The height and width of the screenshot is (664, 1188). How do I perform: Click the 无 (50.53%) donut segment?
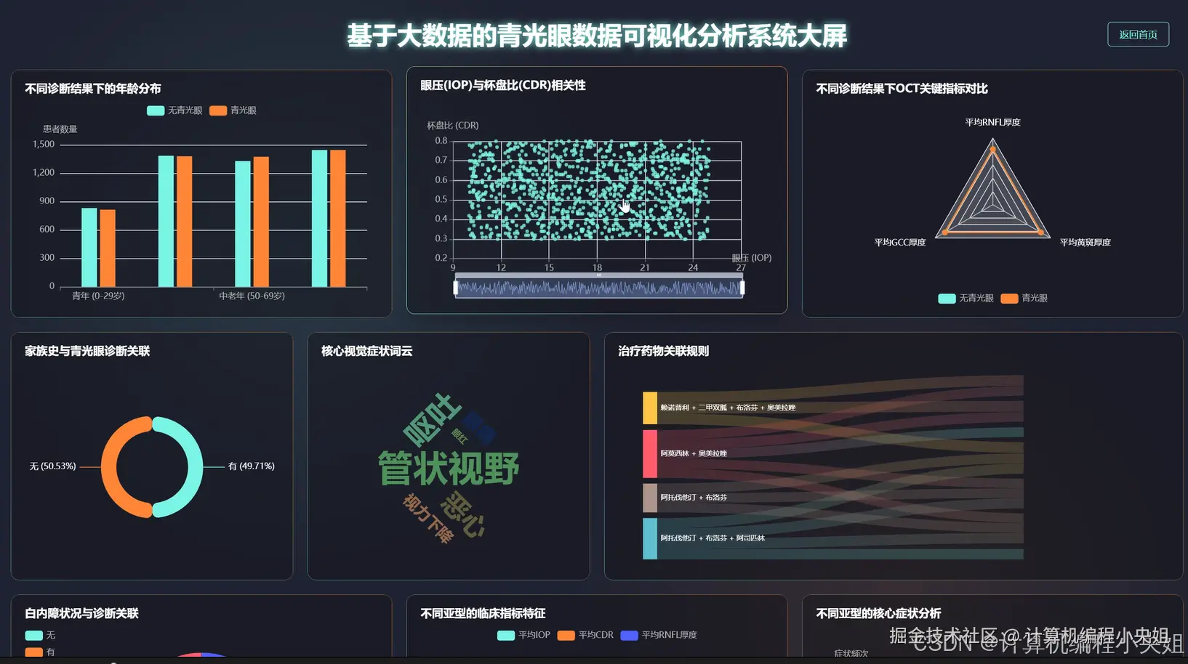click(109, 466)
